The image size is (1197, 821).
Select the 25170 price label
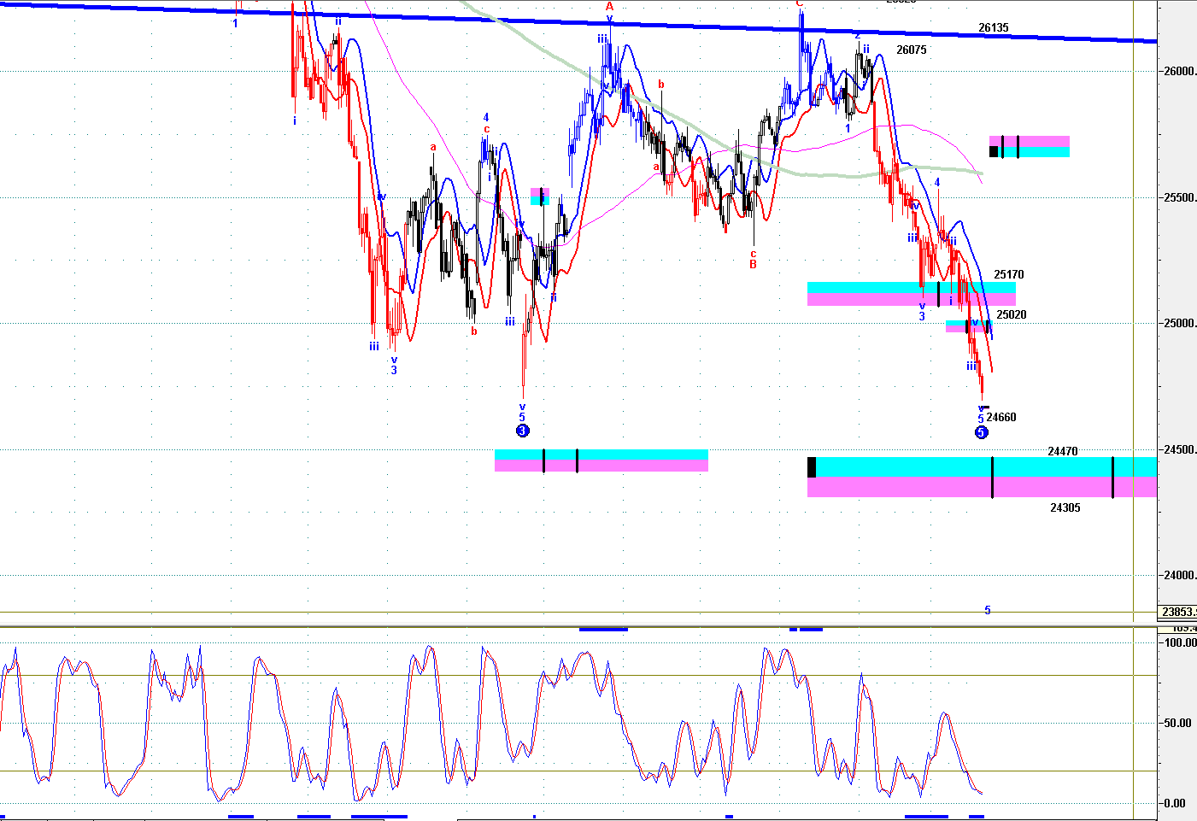[1009, 275]
